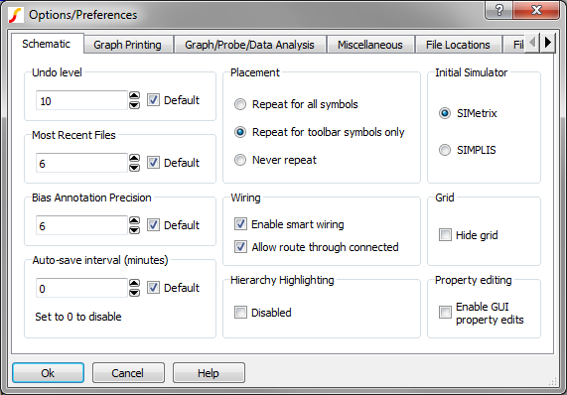Close the Options/Preferences dialog
The height and width of the screenshot is (395, 567).
click(536, 10)
